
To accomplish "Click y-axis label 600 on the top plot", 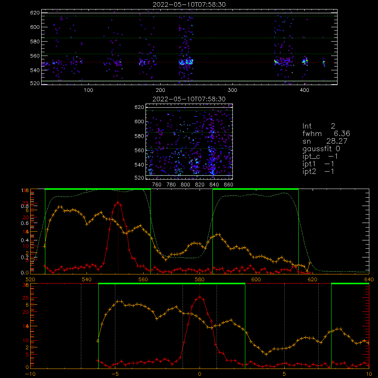I will coord(35,27).
